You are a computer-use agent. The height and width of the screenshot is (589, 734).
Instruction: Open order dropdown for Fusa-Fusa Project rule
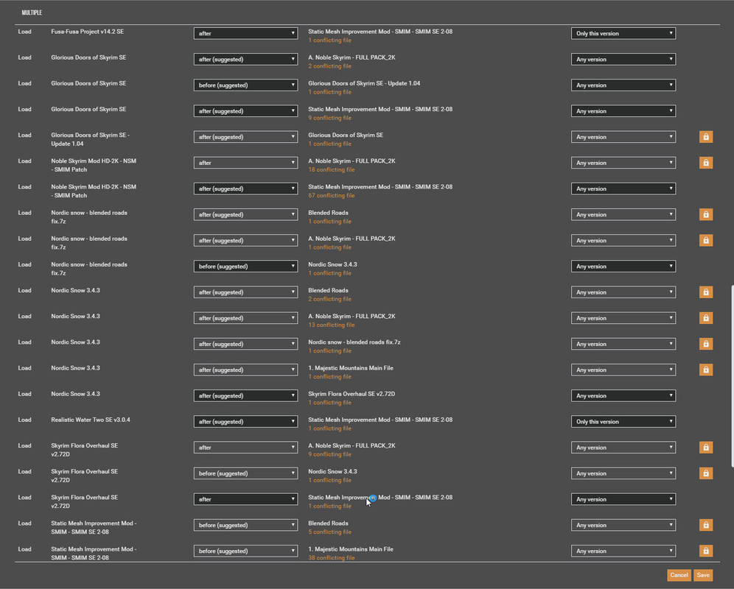(245, 33)
